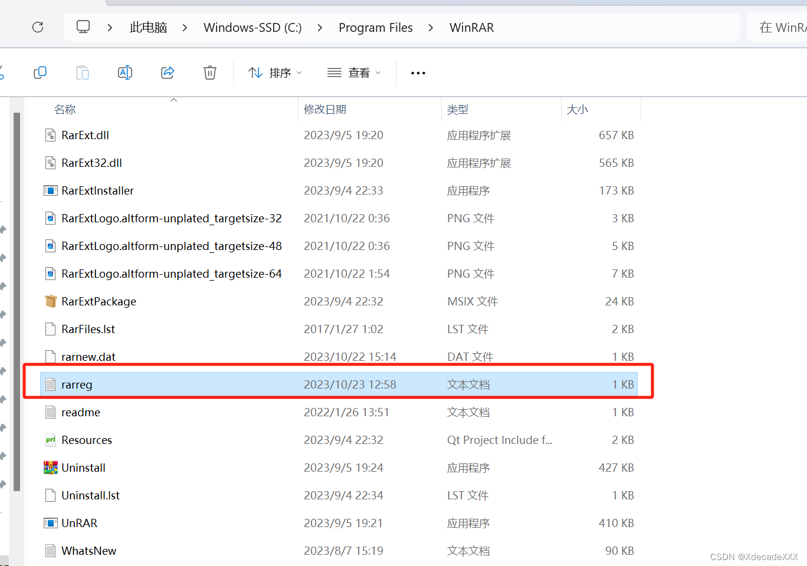Select file name rarreg
This screenshot has width=807, height=566.
77,384
